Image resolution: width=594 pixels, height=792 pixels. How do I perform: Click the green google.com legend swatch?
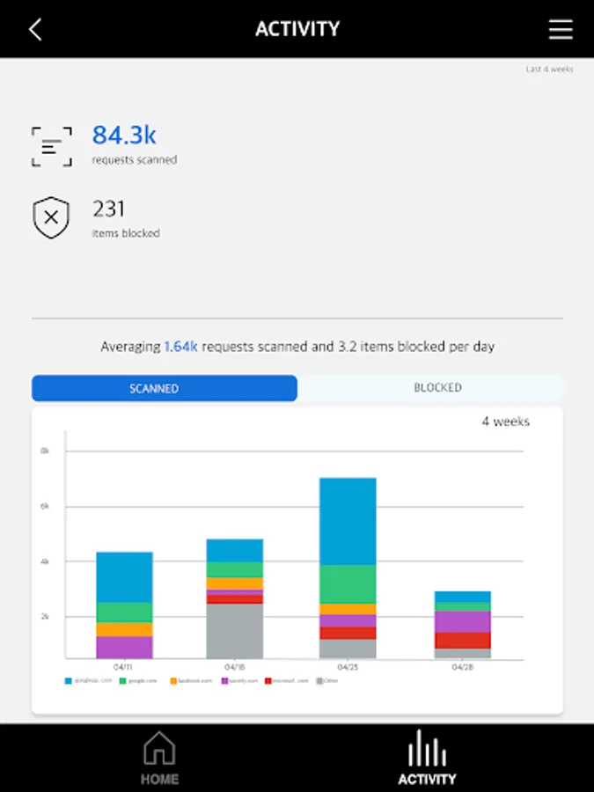[122, 681]
